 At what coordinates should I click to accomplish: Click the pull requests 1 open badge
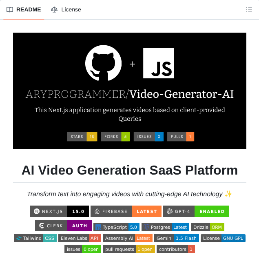coord(129,249)
